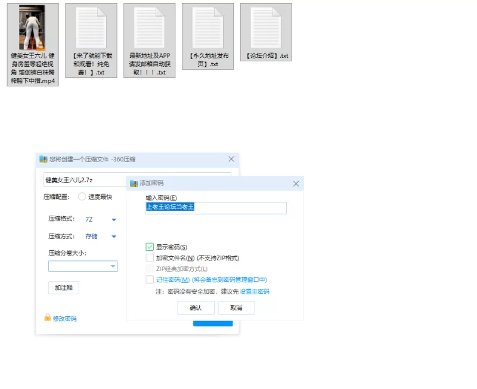Screen dimensions: 477x389
Task: Click the 取消 button
Action: point(236,308)
